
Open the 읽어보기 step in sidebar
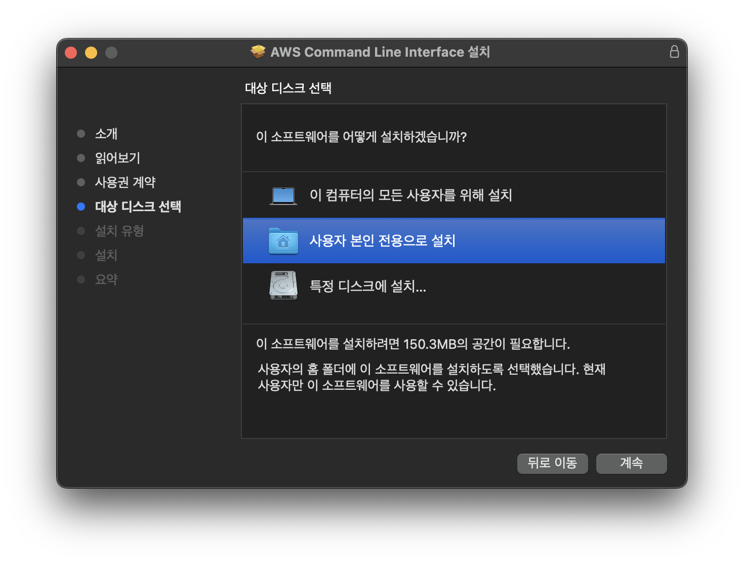(117, 158)
